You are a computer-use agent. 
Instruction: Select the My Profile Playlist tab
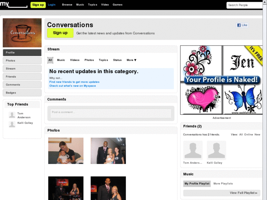[x=197, y=183]
